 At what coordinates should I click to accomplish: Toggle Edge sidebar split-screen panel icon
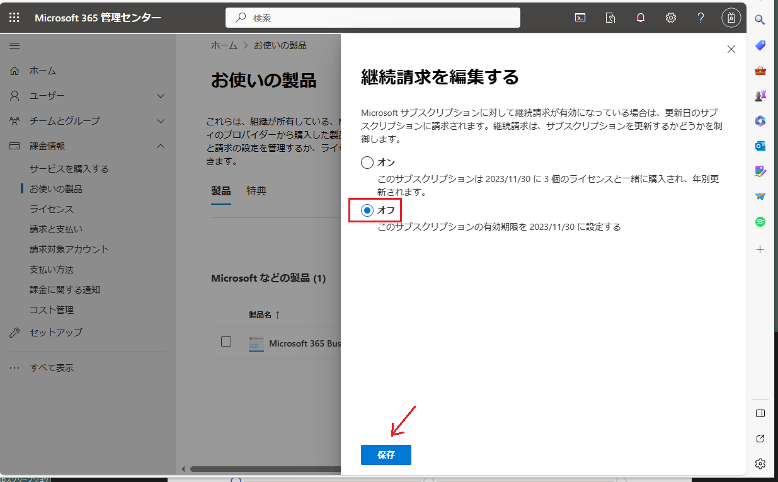click(x=760, y=414)
